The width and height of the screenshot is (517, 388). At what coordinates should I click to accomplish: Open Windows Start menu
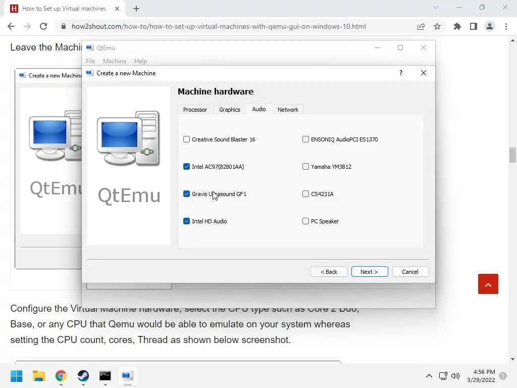click(x=16, y=376)
